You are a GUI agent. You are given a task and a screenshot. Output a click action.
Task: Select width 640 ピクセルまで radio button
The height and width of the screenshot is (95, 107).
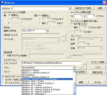click(9, 19)
